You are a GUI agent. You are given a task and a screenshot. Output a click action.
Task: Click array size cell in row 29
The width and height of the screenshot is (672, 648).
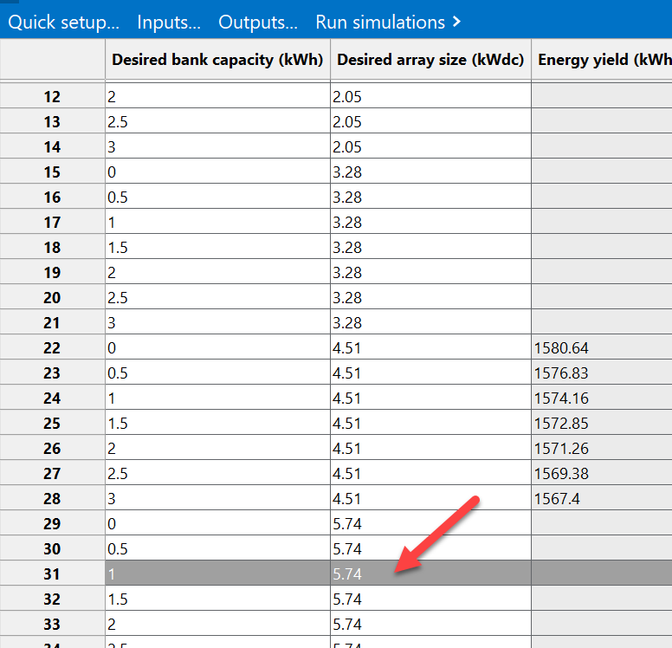pos(430,523)
